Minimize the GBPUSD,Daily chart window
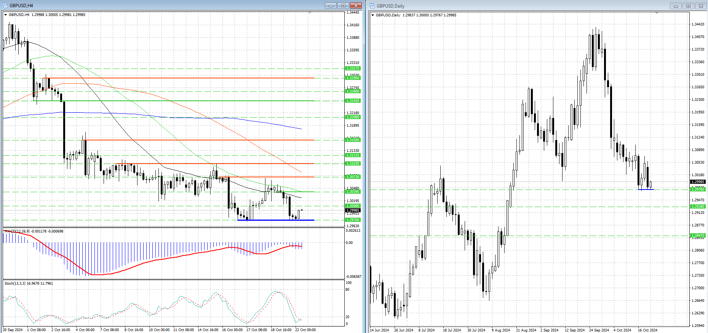Screen dimensions: 708x333 coord(676,6)
